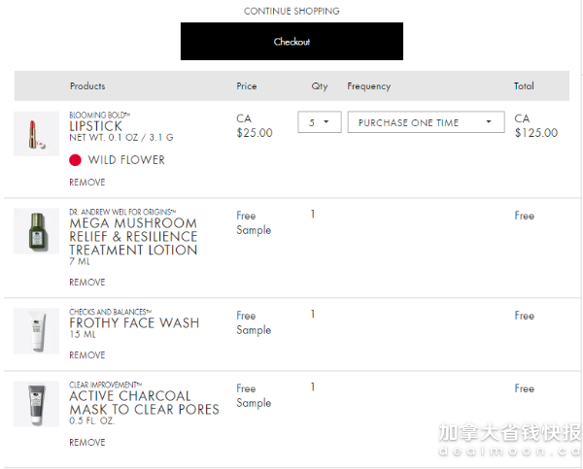
Task: Remove the Mega Mushroom Treatment Lotion sample
Action: (x=87, y=283)
